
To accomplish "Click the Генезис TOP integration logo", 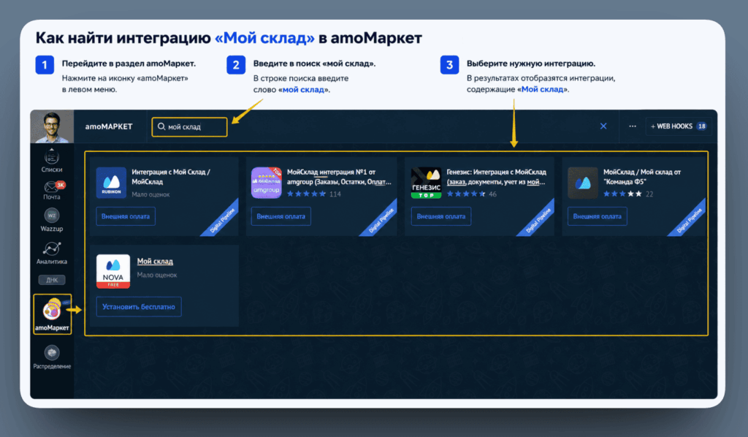I will click(x=426, y=183).
